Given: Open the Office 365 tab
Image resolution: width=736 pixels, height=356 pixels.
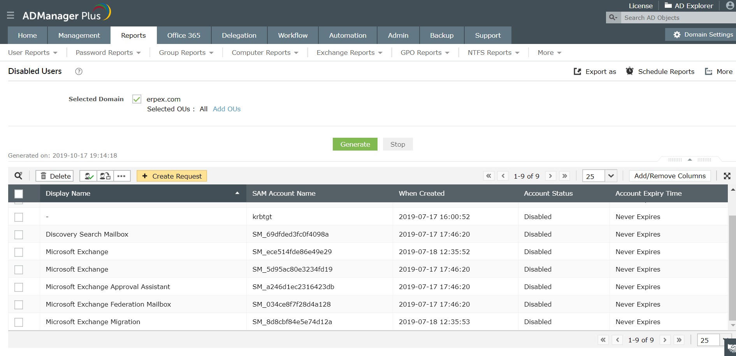Looking at the screenshot, I should point(184,35).
